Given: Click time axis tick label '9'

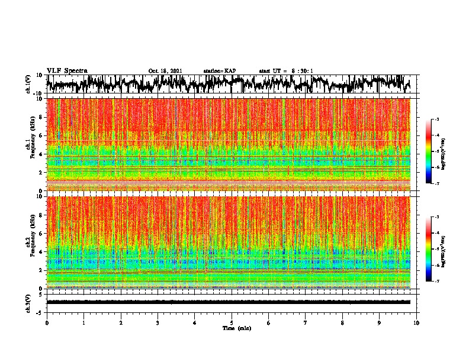Looking at the screenshot, I should coord(379,323).
